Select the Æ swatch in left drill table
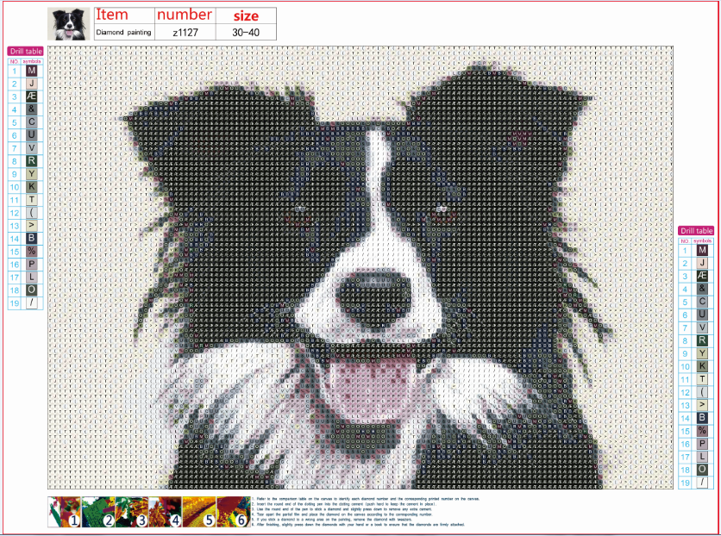 click(x=31, y=97)
